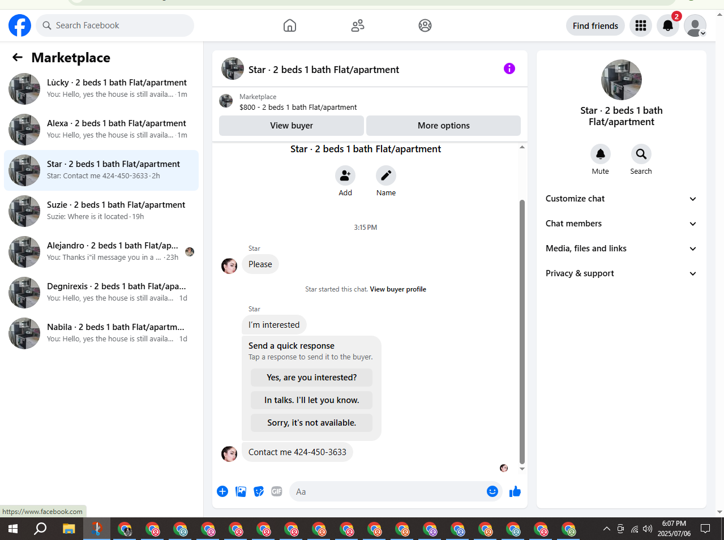Mute the conversation bell icon
Image resolution: width=724 pixels, height=540 pixels.
[601, 154]
